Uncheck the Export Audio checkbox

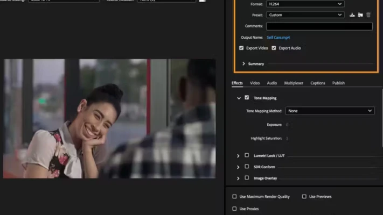pos(274,48)
